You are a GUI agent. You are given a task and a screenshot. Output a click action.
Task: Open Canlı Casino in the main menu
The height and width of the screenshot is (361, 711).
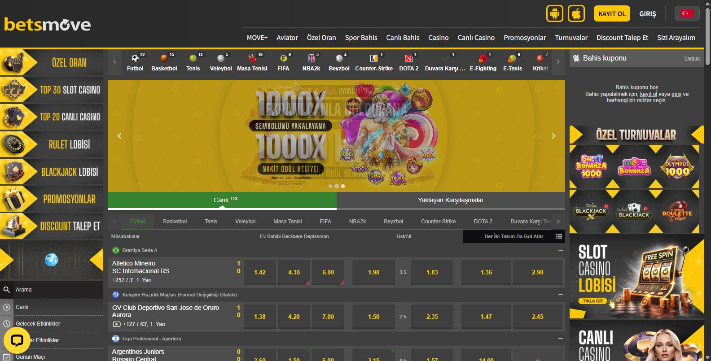tap(476, 38)
